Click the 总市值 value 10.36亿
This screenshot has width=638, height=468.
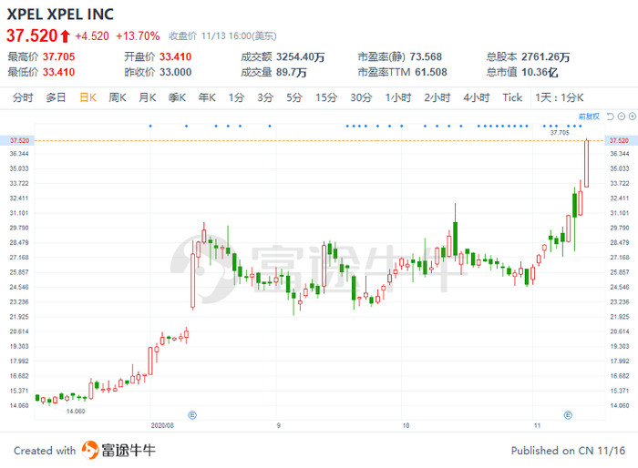tap(540, 72)
